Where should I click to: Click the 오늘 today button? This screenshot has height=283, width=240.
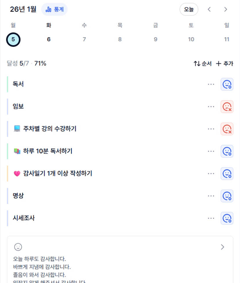pyautogui.click(x=189, y=10)
